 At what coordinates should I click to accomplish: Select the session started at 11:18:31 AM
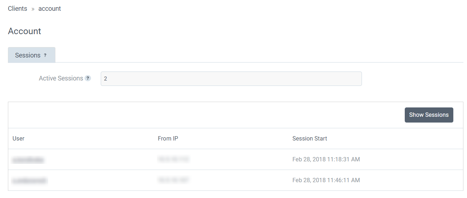pyautogui.click(x=236, y=159)
